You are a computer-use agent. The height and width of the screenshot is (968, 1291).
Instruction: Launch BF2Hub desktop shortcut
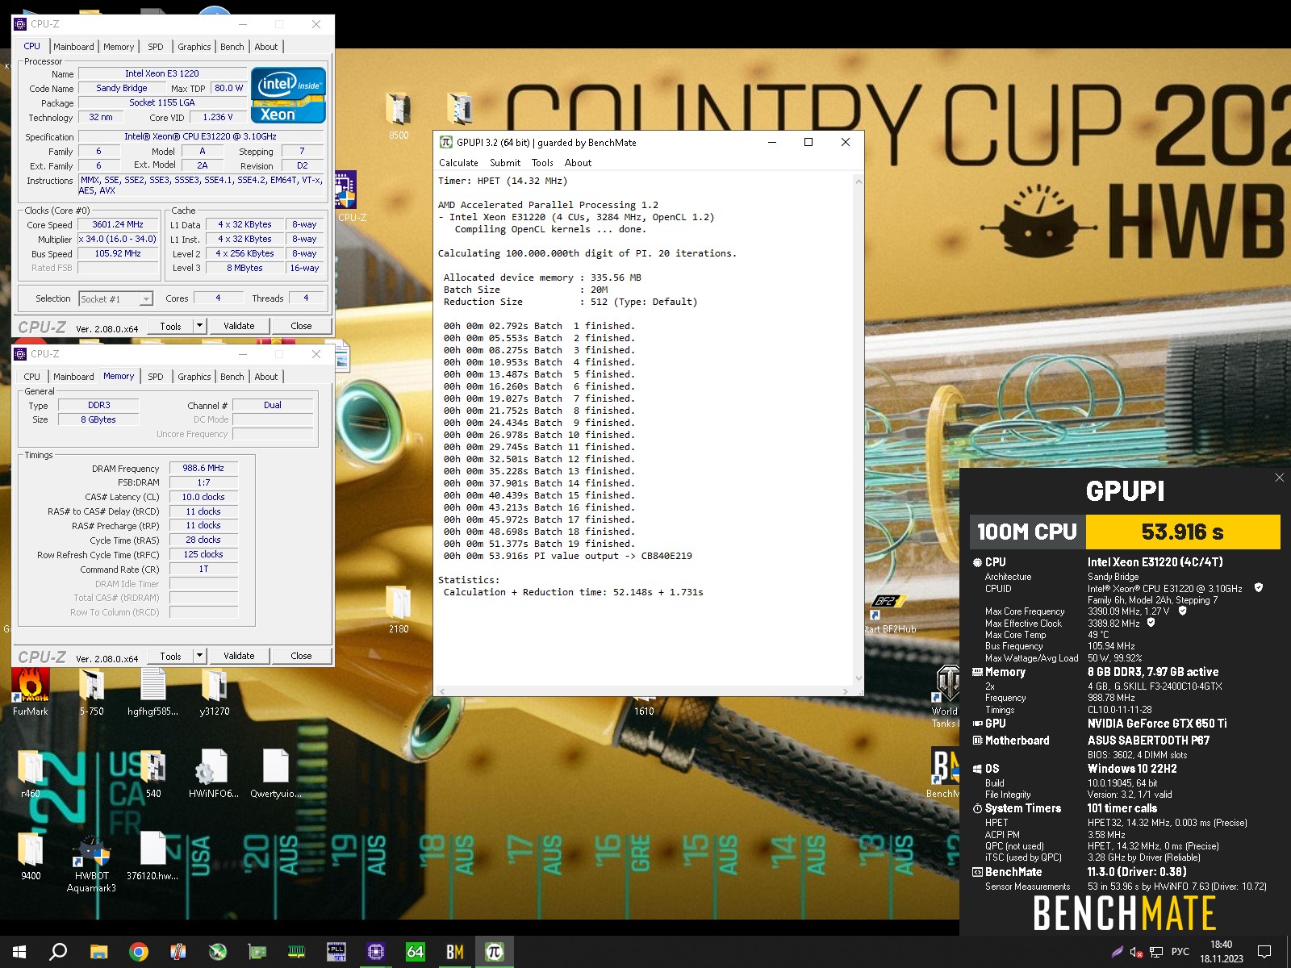(888, 613)
